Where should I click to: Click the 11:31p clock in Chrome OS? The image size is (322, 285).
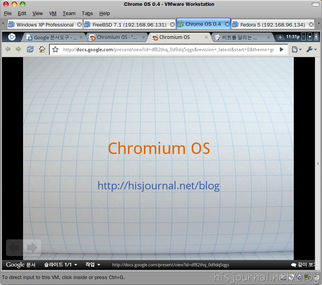tap(293, 37)
